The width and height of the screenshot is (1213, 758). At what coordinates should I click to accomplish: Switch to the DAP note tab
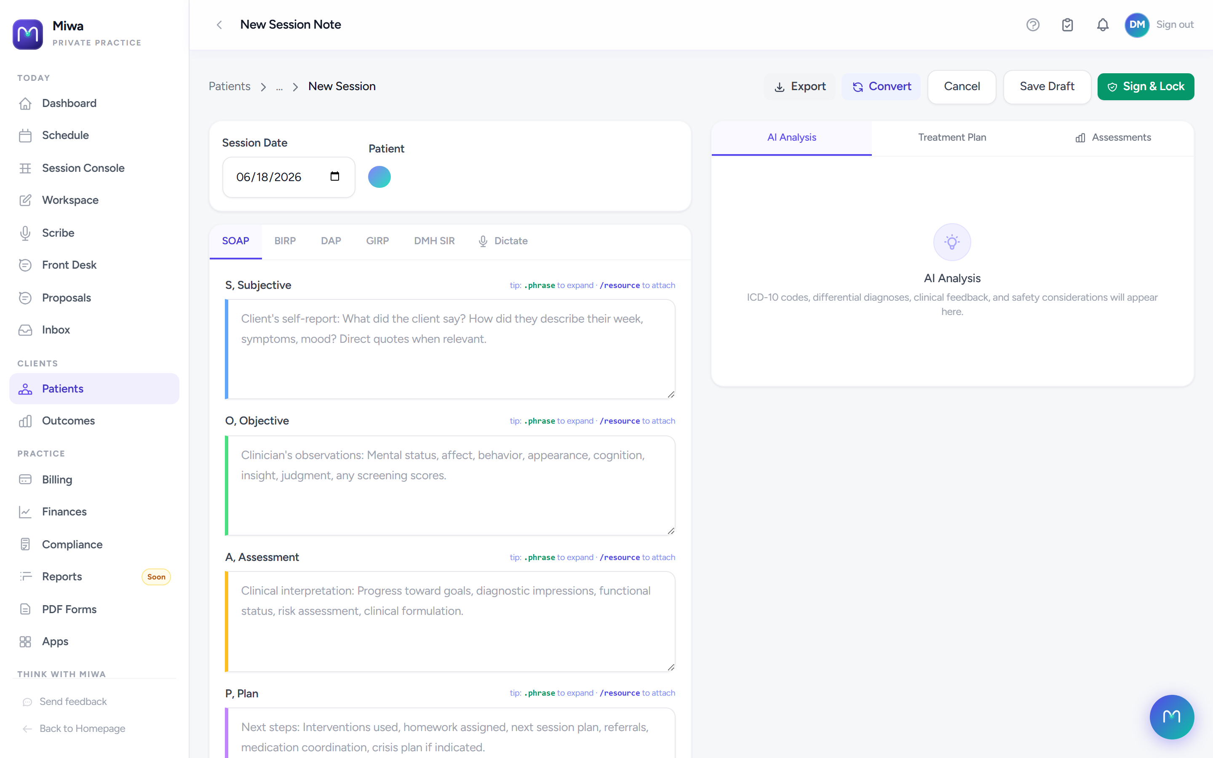[x=331, y=241]
